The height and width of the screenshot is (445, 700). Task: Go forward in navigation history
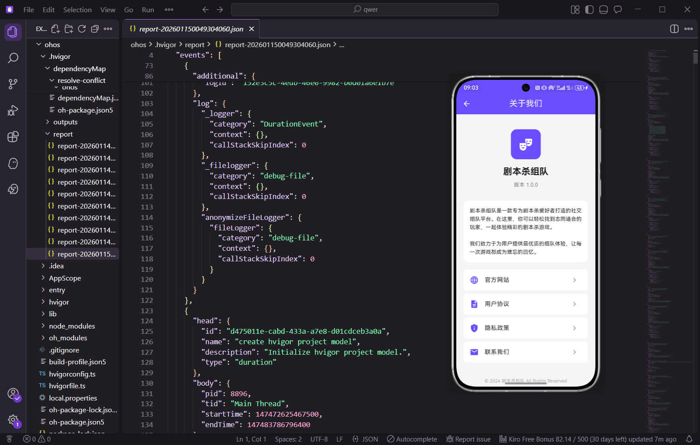click(220, 10)
